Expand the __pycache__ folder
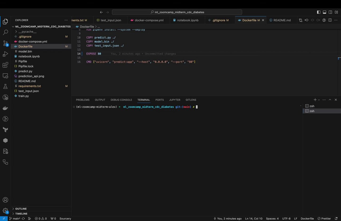 (x=41, y=32)
